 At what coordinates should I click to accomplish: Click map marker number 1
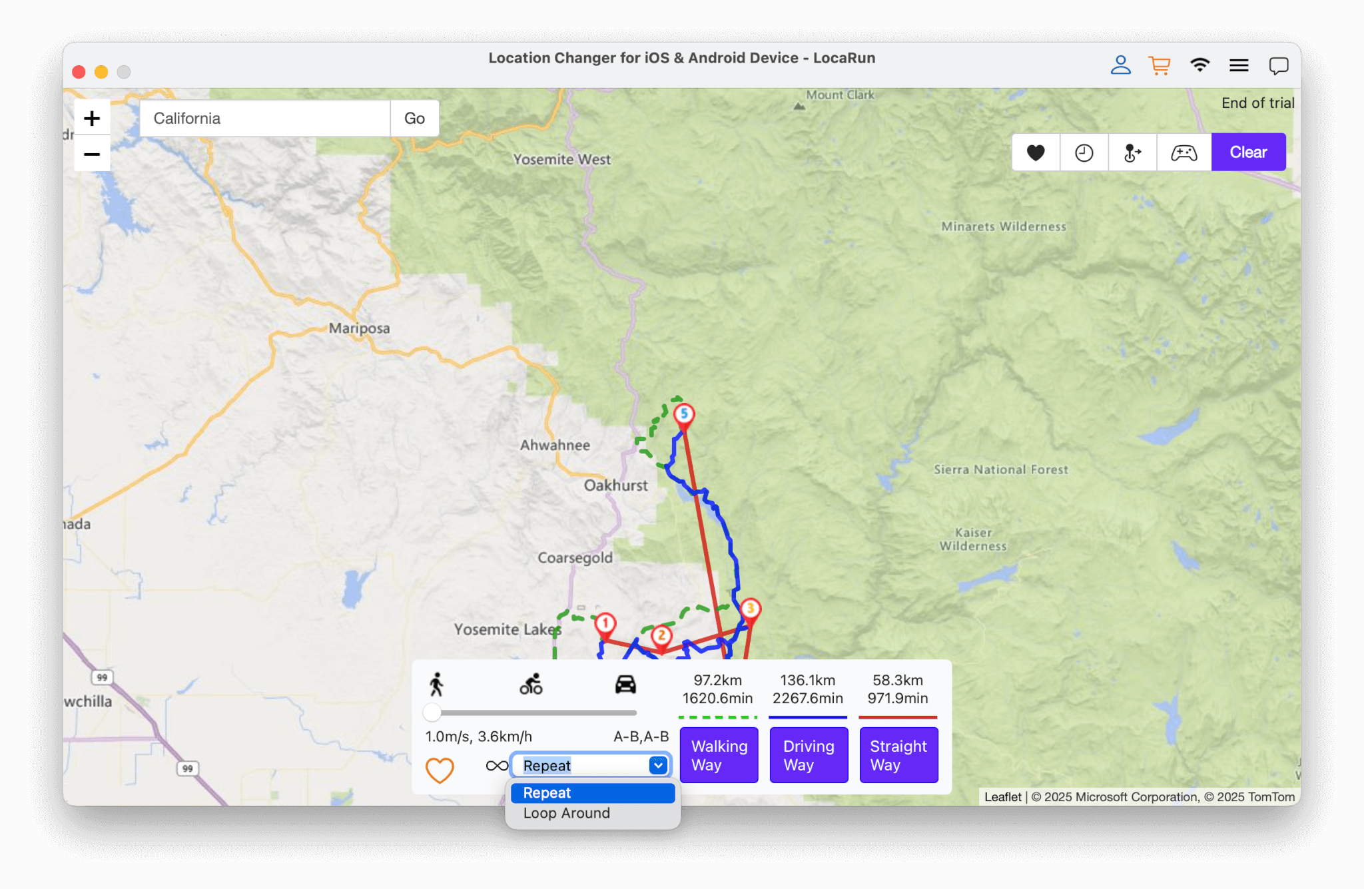(x=605, y=625)
